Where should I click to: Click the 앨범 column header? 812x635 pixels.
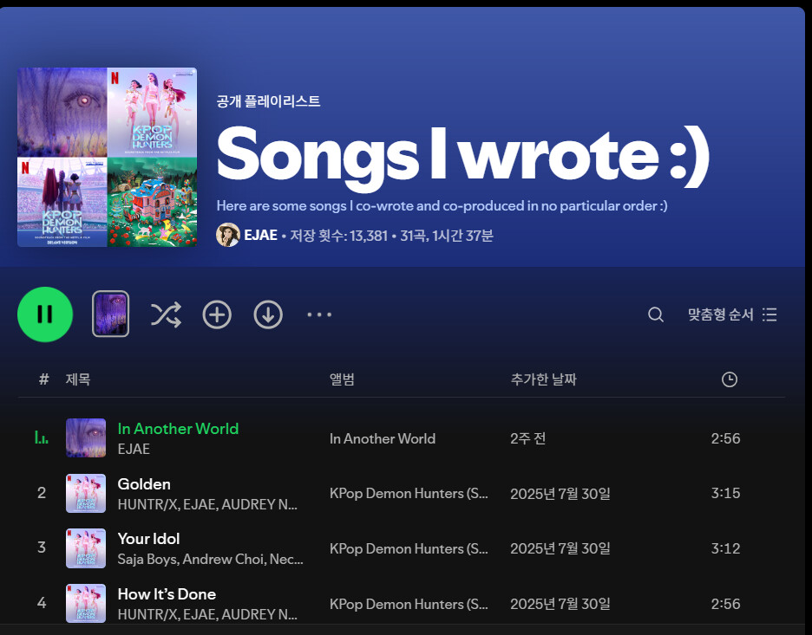pyautogui.click(x=342, y=379)
